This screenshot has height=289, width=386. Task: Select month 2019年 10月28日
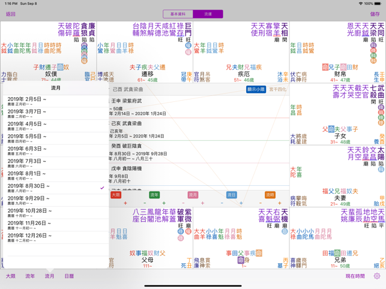pos(56,213)
